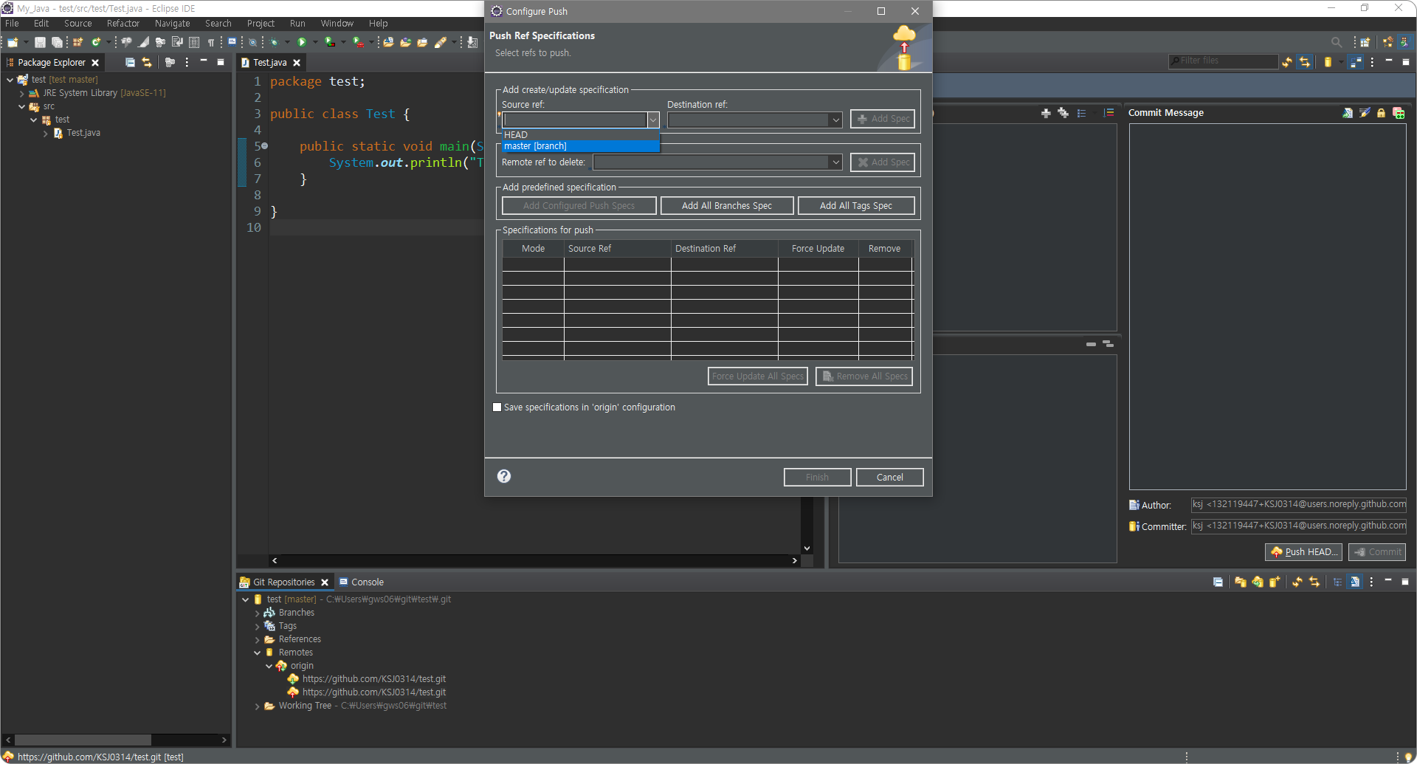This screenshot has height=764, width=1417.
Task: Click Cancel in Configure Push dialog
Action: click(x=889, y=478)
